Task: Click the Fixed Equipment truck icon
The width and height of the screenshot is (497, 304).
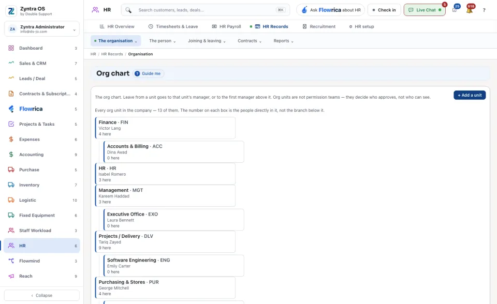Action: pos(11,215)
